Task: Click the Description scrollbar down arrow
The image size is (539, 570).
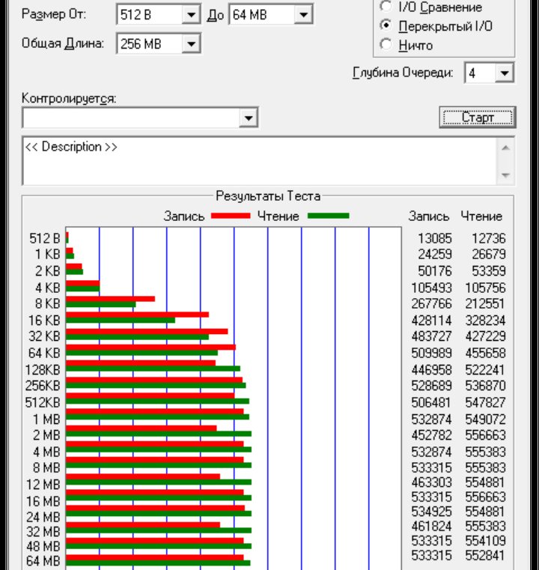Action: [x=505, y=175]
